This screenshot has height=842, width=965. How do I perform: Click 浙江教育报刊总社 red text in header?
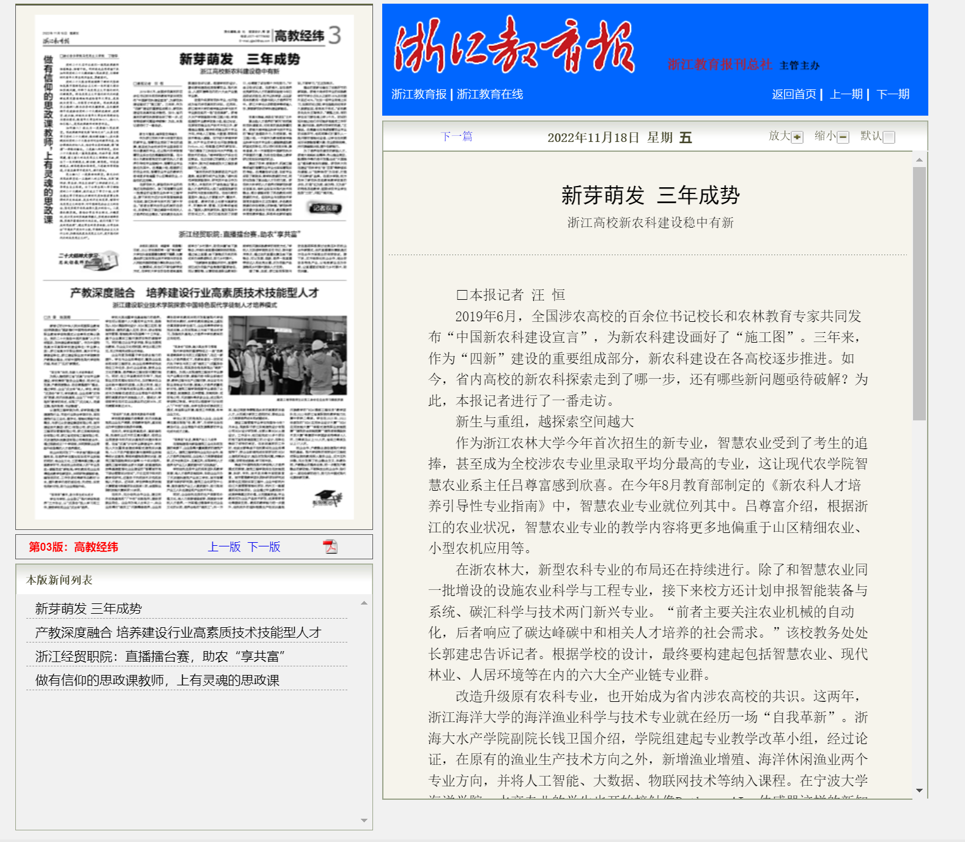[720, 65]
